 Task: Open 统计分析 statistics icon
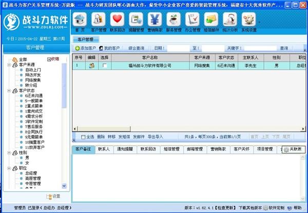(229, 20)
